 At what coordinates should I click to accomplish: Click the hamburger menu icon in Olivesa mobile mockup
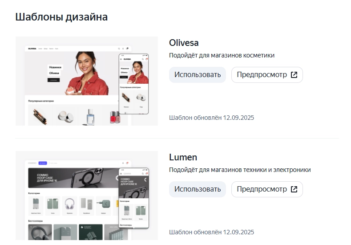(121, 59)
